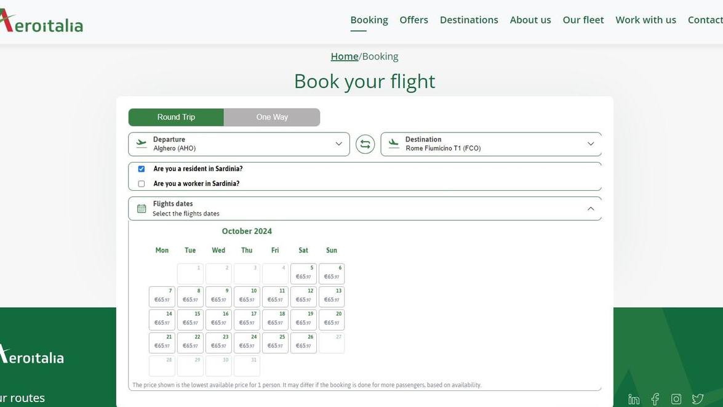Collapse the Flights dates calendar
Image resolution: width=723 pixels, height=407 pixels.
[591, 209]
